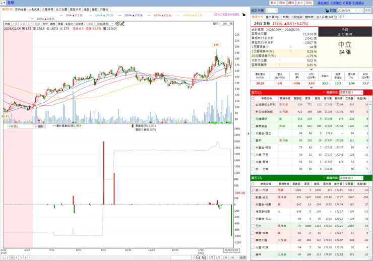
Task: Tick the checkbox for the 659 net-buy row
Action: (x=253, y=104)
